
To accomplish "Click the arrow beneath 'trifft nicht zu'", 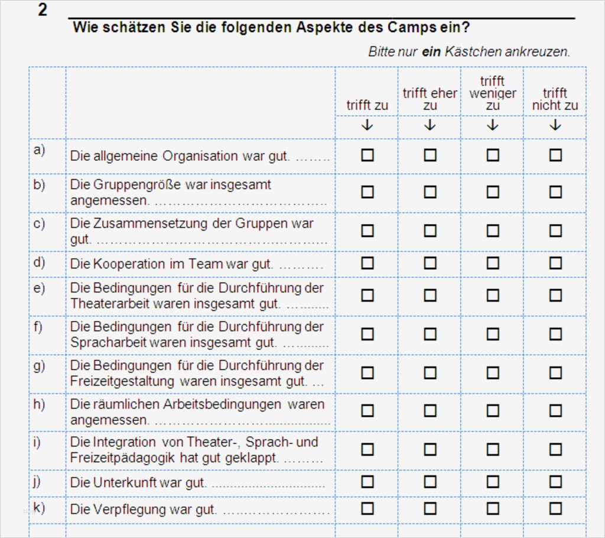I will pyautogui.click(x=555, y=125).
